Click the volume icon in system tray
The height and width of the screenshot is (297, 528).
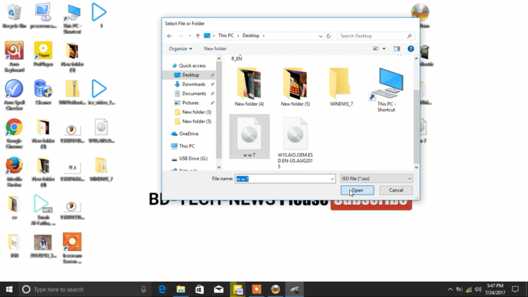pyautogui.click(x=478, y=289)
